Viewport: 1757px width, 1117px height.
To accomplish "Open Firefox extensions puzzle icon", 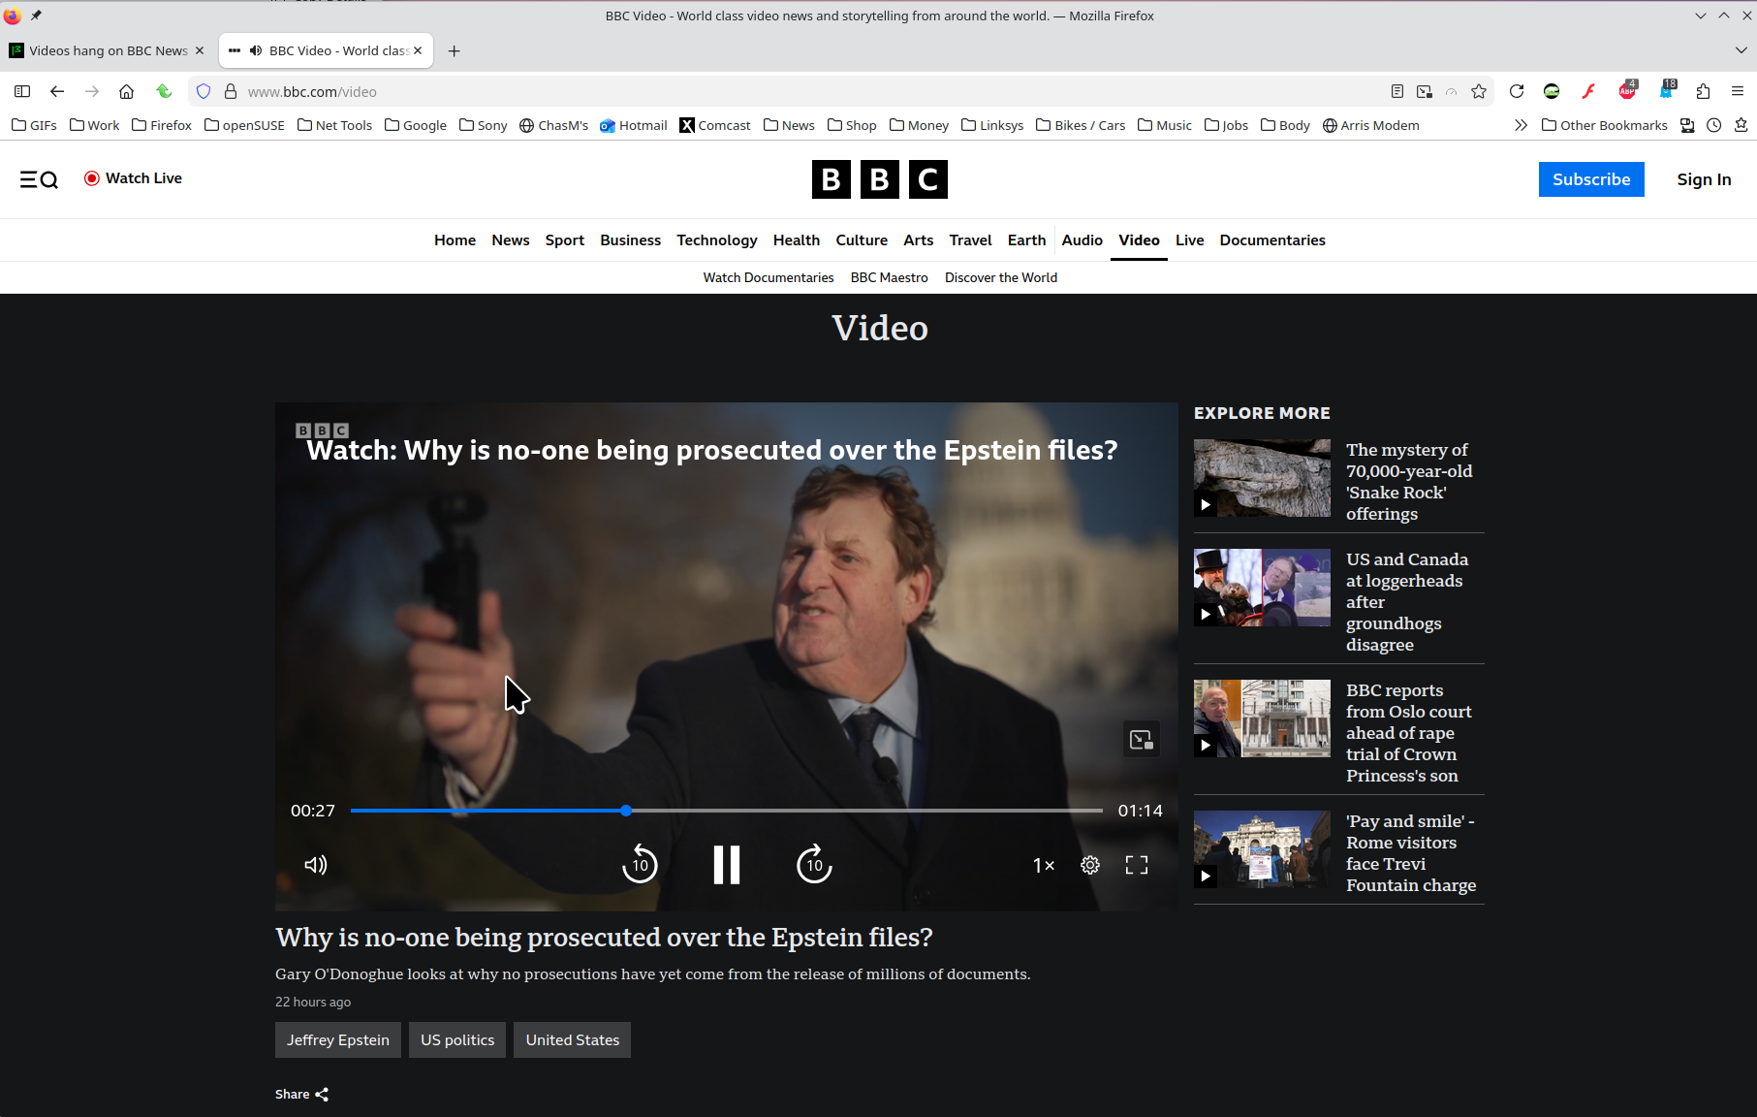I will 1703,91.
